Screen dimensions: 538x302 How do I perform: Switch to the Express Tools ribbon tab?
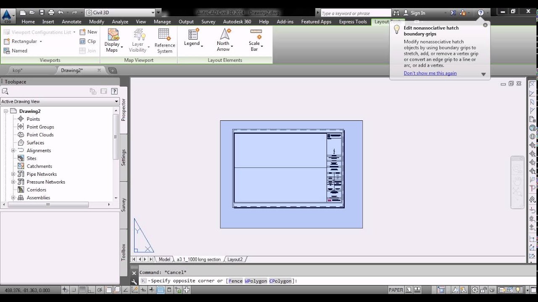click(x=353, y=22)
